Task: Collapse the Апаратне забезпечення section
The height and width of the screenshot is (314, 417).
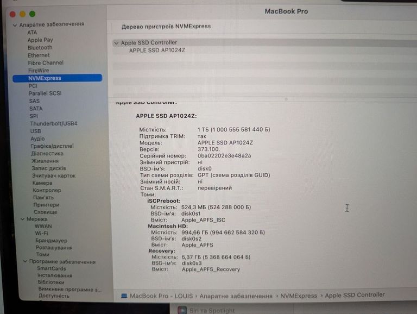Action: (x=15, y=26)
